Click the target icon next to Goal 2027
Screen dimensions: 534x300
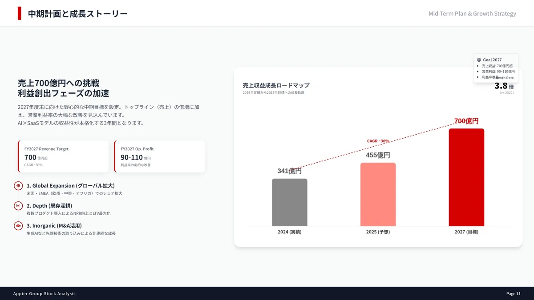(479, 60)
